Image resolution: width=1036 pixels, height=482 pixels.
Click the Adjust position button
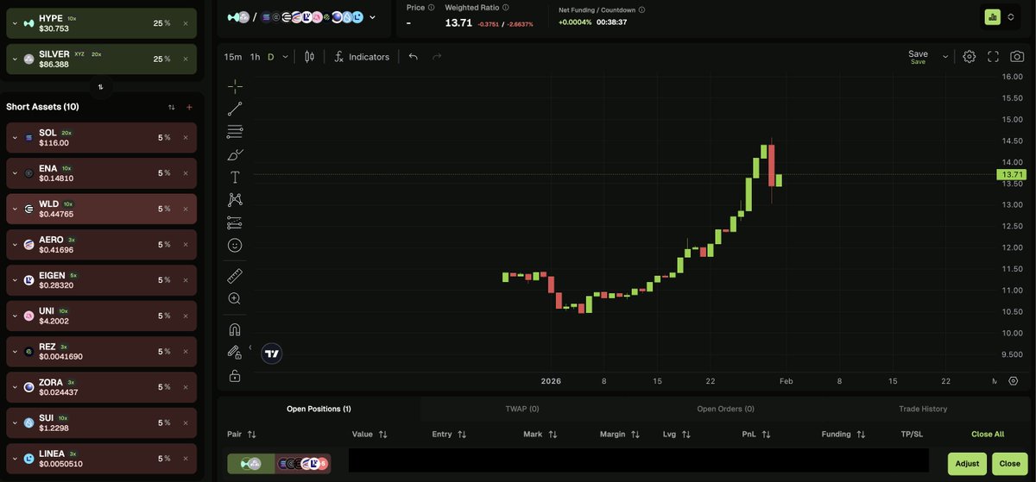click(967, 463)
